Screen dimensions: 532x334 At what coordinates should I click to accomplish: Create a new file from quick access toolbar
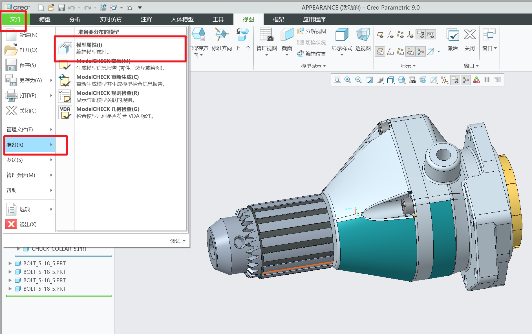(x=41, y=8)
